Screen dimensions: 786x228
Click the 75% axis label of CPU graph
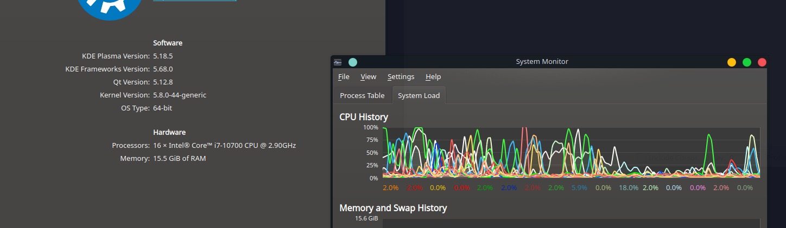click(x=372, y=140)
